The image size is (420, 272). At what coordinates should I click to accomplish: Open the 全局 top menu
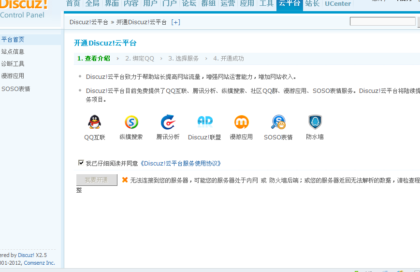pyautogui.click(x=92, y=3)
